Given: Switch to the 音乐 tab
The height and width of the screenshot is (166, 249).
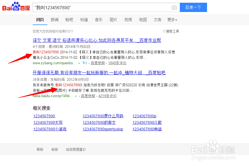Looking at the screenshot, I should [99, 20].
